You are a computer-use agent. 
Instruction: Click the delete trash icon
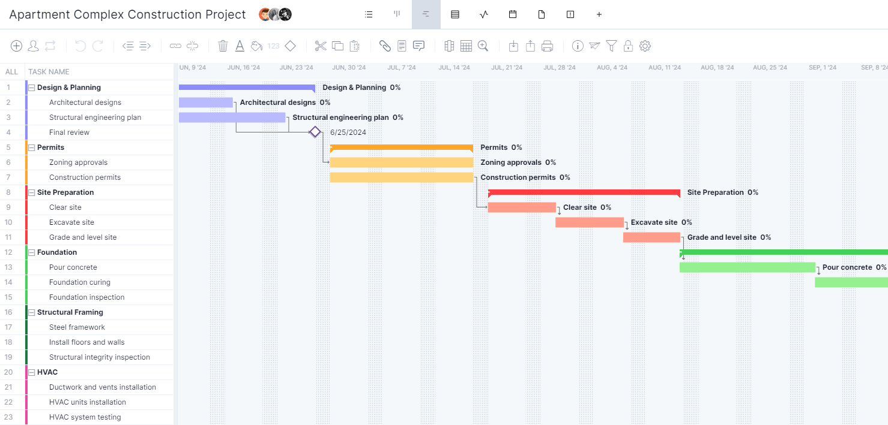coord(223,46)
